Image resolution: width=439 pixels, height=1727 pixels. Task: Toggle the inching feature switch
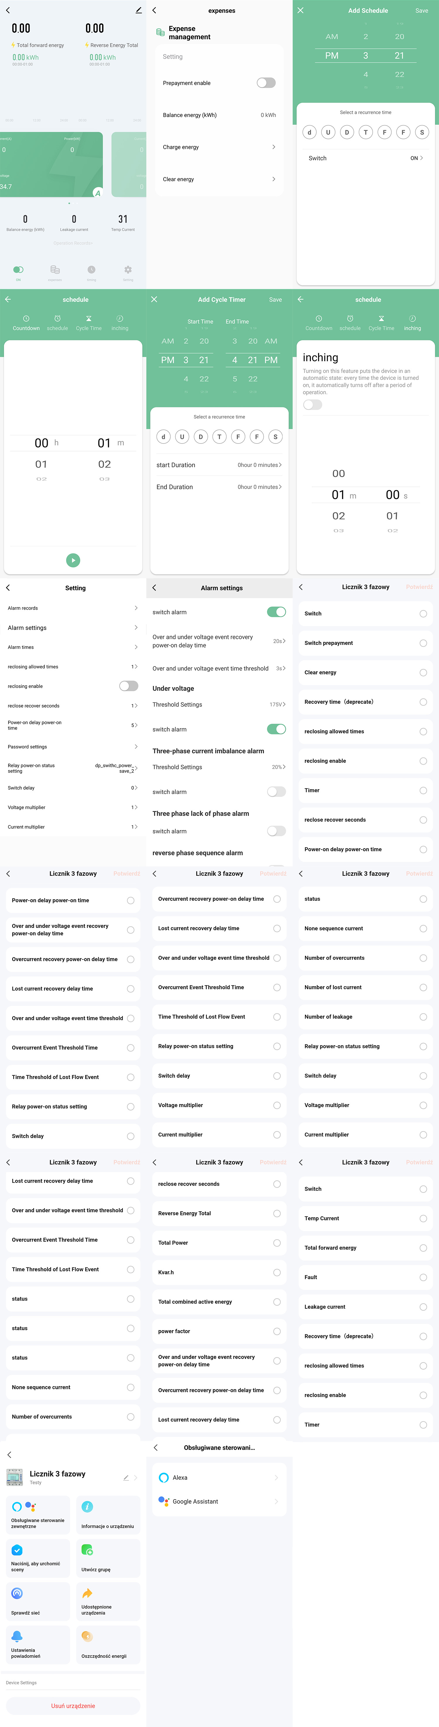click(313, 405)
